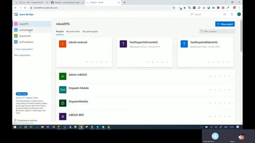Viewport: 255px width, 143px height.
Task: Open the shopping bag marketplace icon
Action: coord(232,14)
